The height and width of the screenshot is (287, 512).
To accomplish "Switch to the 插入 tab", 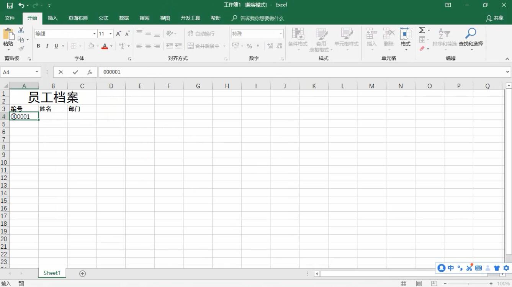I will click(52, 18).
